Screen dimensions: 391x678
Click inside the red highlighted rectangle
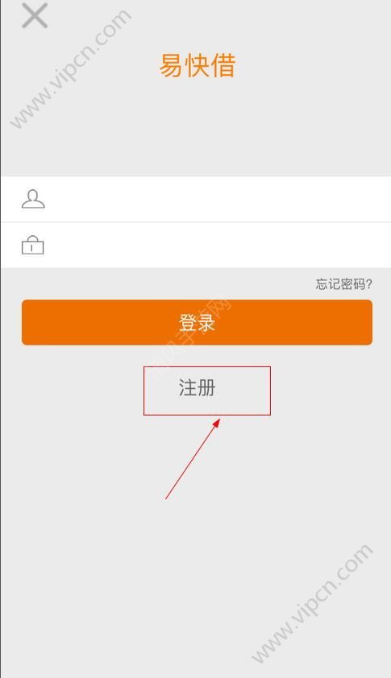(207, 391)
